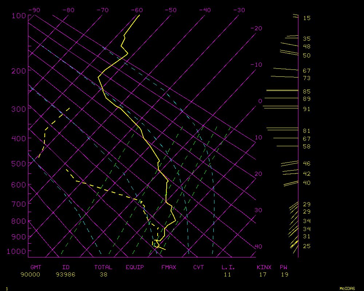364x291 pixels.
Task: Select the wind speed value 73
Action: pos(306,78)
